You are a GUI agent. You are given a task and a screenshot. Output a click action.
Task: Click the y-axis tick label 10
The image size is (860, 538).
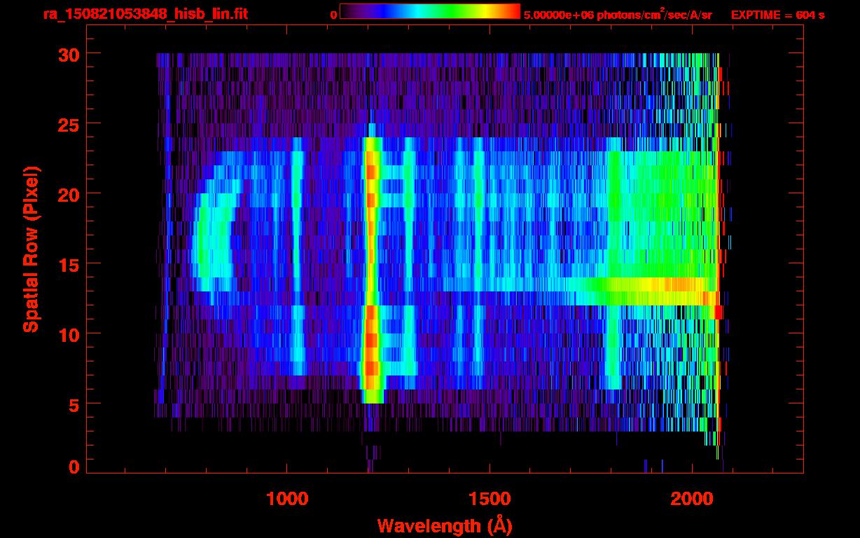(68, 334)
